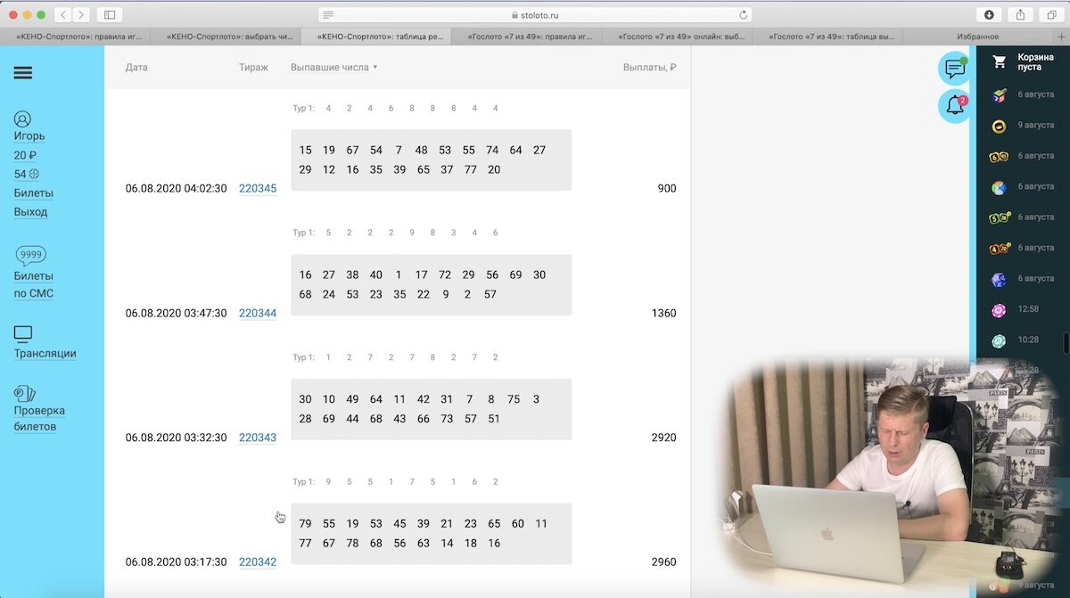Open draw number 220343 link
The image size is (1070, 598).
[x=258, y=438]
